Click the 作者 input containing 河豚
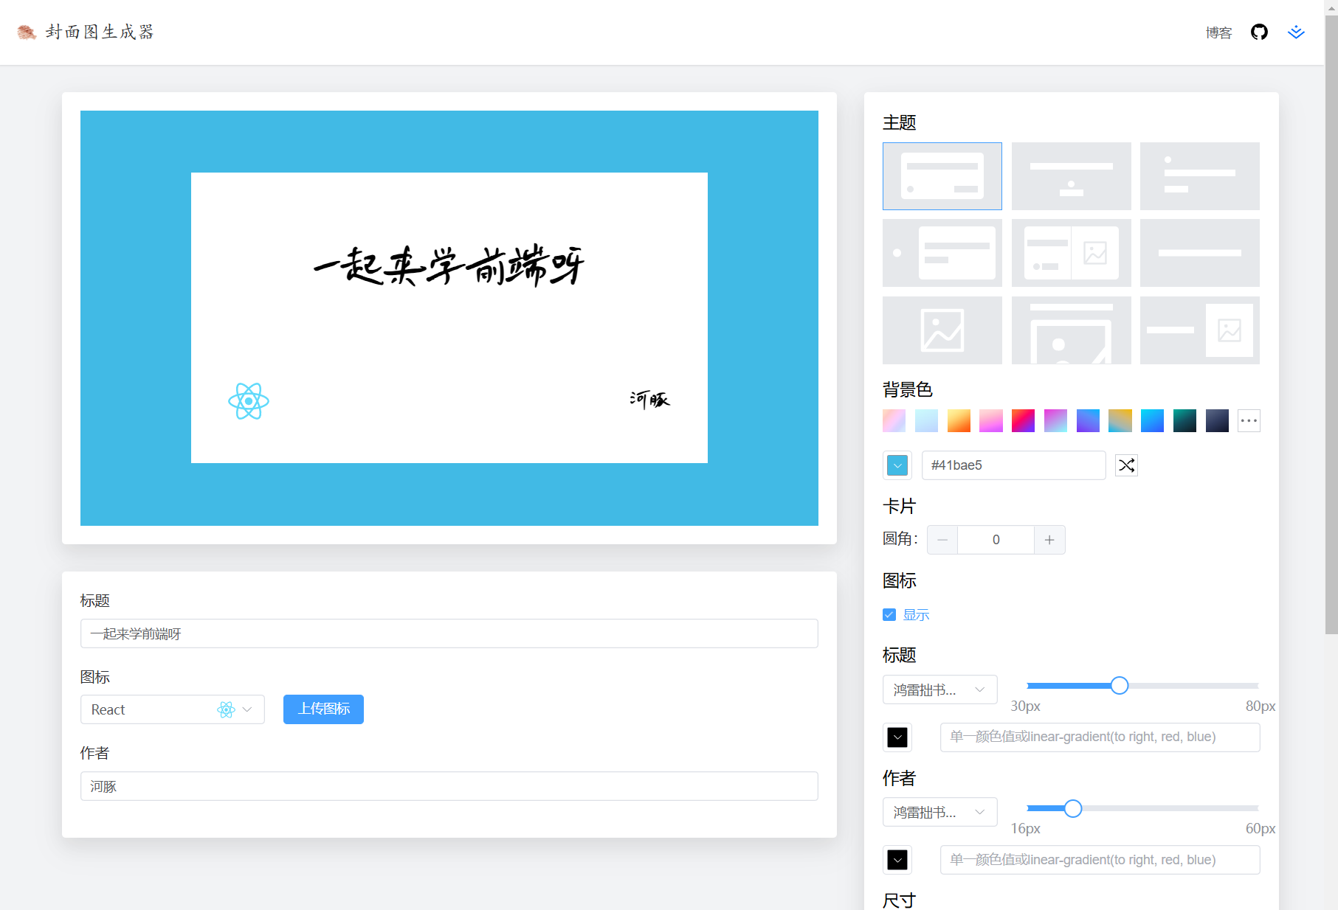The image size is (1338, 910). pos(449,786)
